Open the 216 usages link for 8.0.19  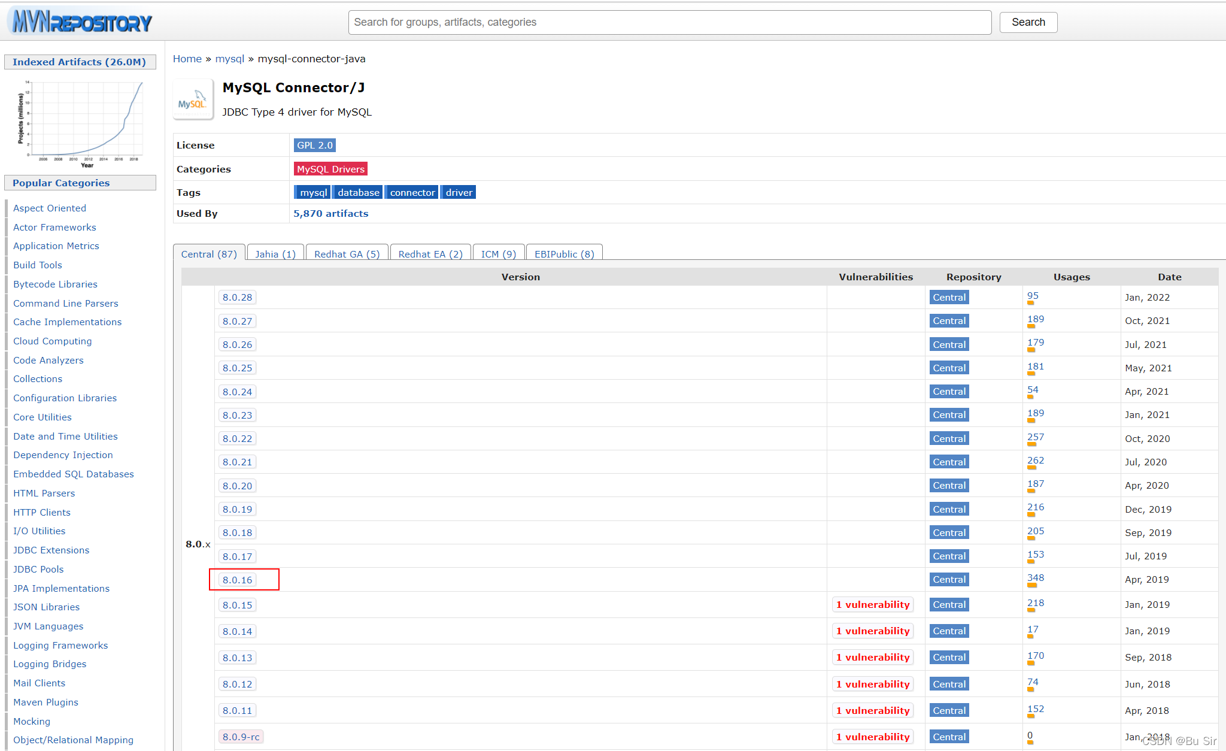click(x=1036, y=507)
